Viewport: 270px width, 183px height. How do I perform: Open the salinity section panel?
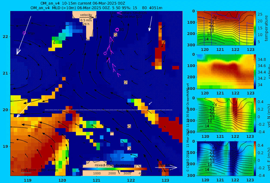coord(225,72)
